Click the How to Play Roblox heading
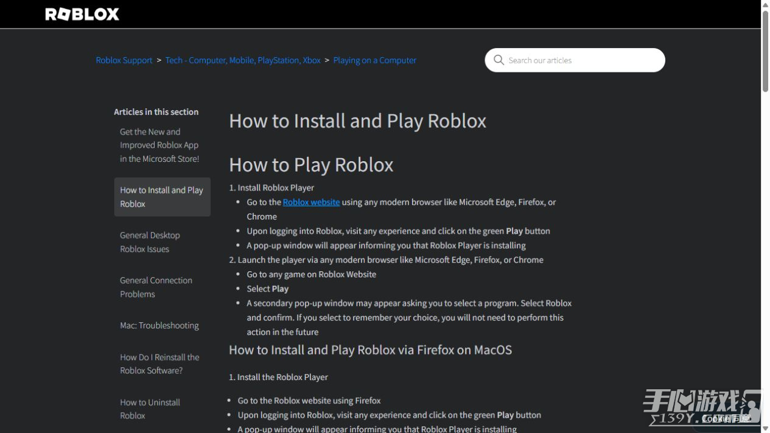 point(311,165)
